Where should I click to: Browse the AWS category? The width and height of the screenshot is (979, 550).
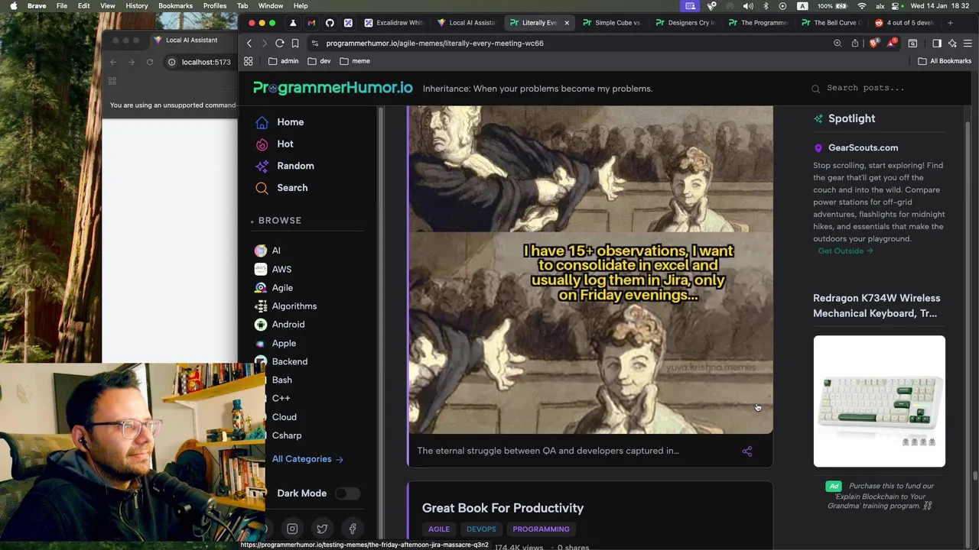[273, 269]
